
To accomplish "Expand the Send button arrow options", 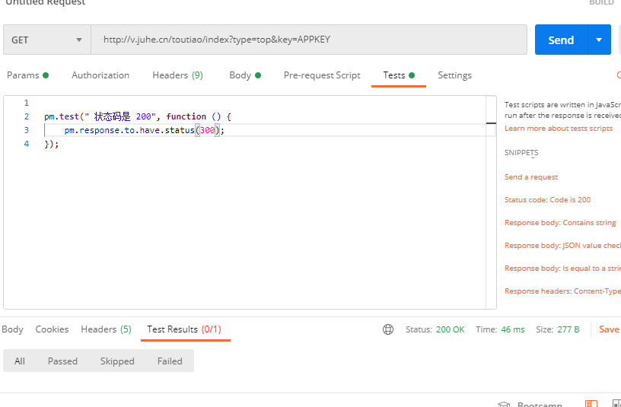I will 599,40.
